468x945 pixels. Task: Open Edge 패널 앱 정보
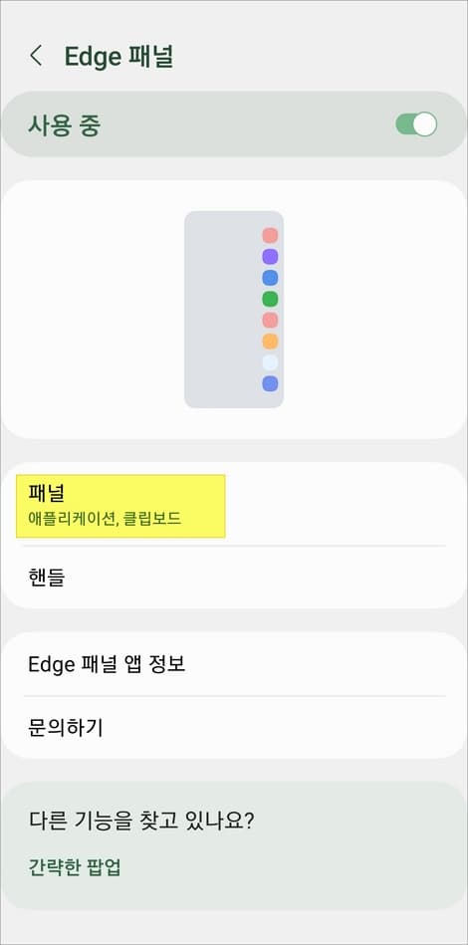234,664
